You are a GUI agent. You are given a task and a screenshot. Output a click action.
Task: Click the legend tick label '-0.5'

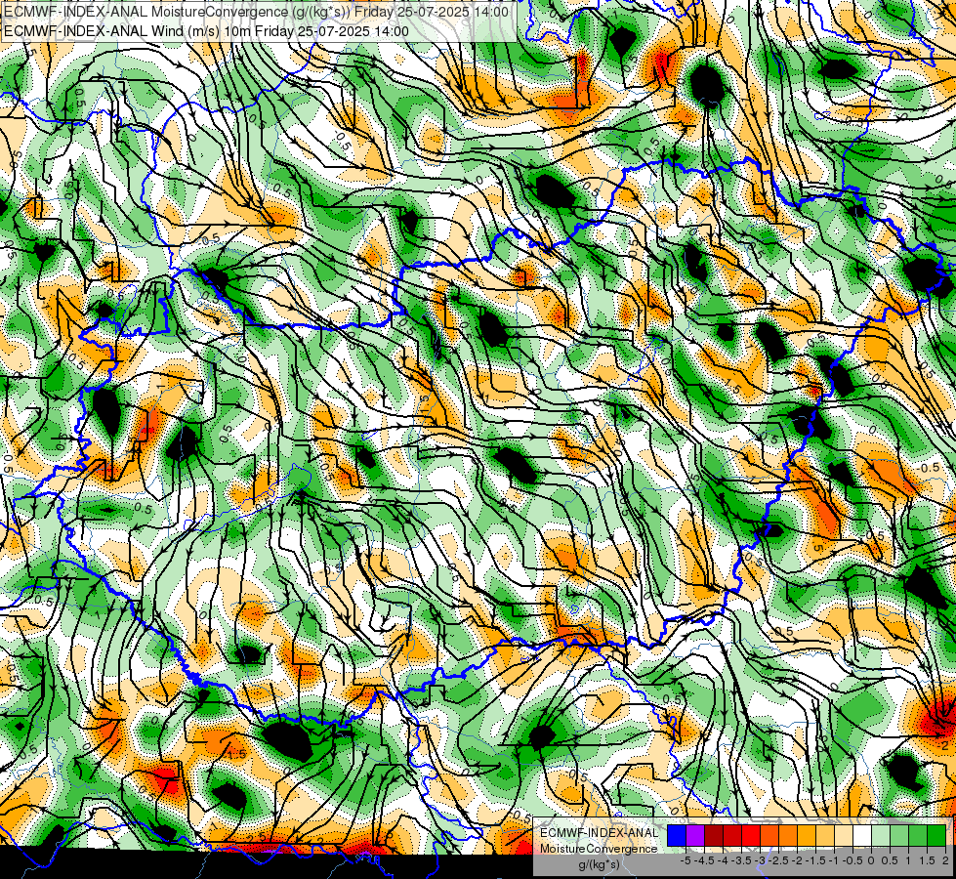point(852,860)
